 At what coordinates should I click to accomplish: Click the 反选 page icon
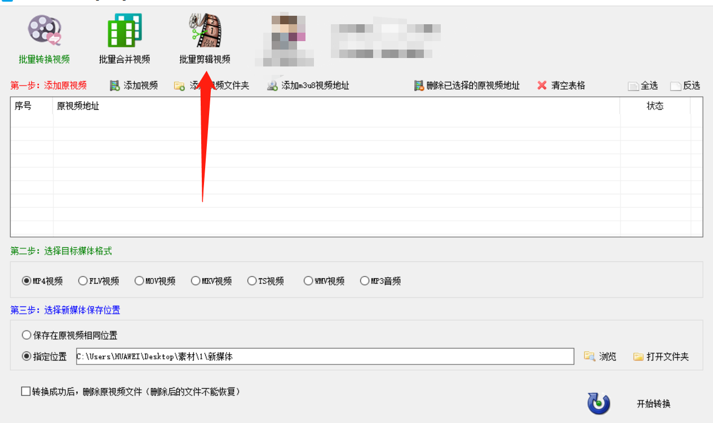(x=676, y=86)
